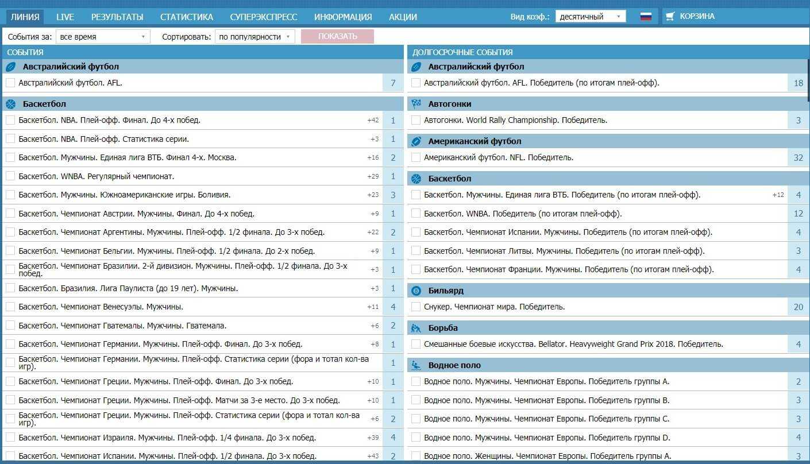
Task: Open Чемпионат Австрии Мужчины Финал link
Action: 136,214
